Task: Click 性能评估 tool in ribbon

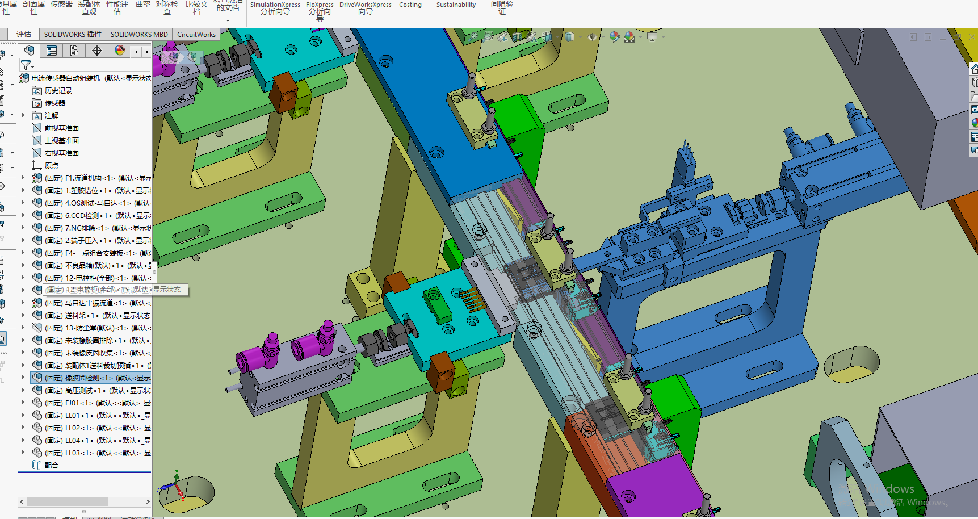Action: 117,7
